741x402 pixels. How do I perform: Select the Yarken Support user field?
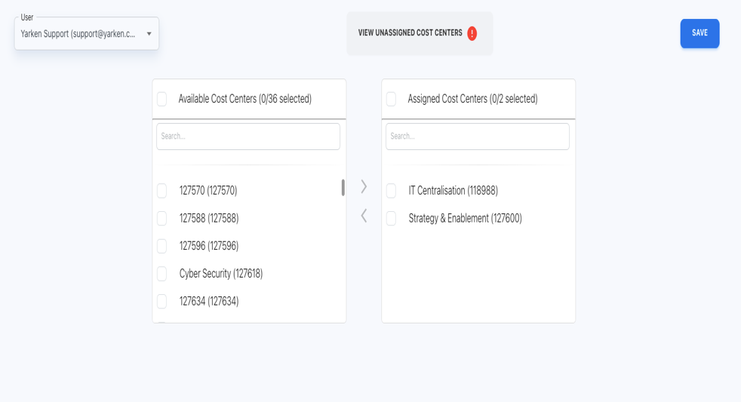pos(78,34)
